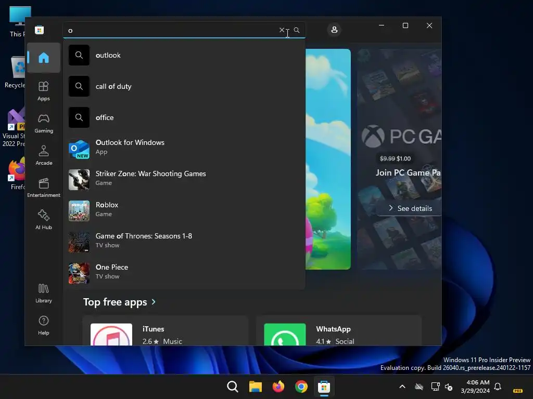
Task: Select Recycle Bin desktop icon
Action: [x=14, y=73]
